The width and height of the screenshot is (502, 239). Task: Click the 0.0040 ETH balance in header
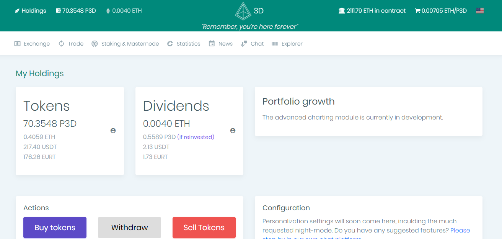click(x=127, y=11)
